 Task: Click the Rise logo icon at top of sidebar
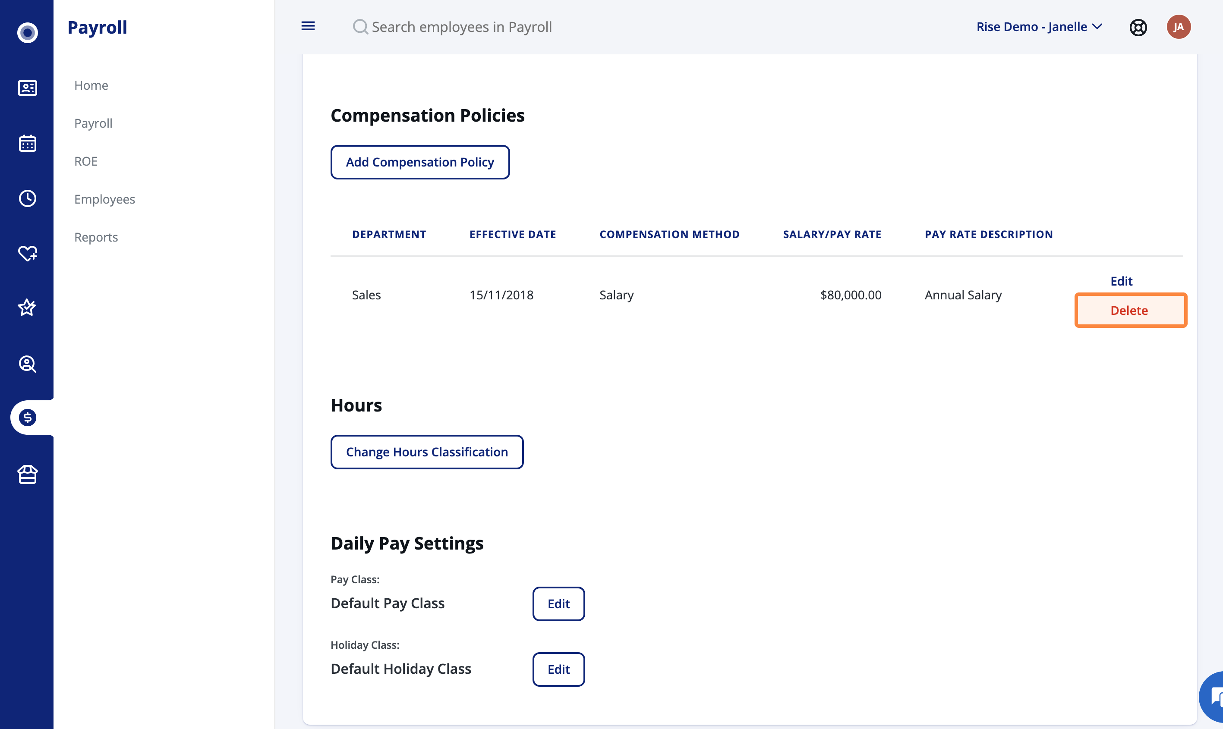pos(28,32)
